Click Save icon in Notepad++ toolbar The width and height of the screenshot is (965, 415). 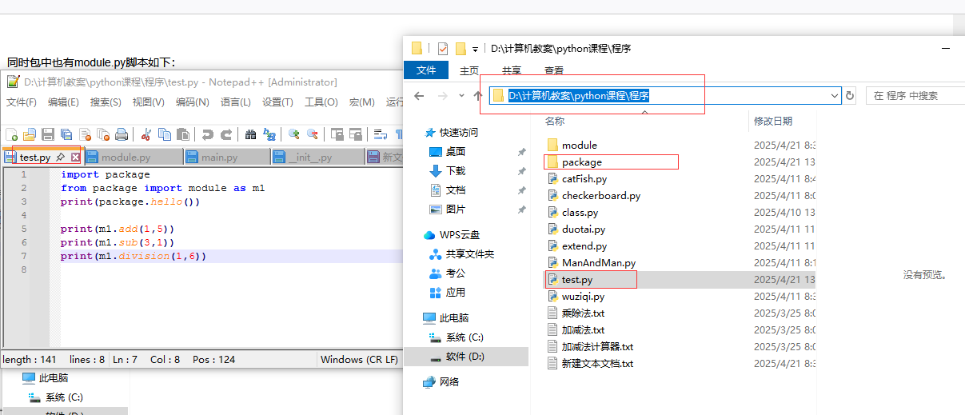pos(48,134)
